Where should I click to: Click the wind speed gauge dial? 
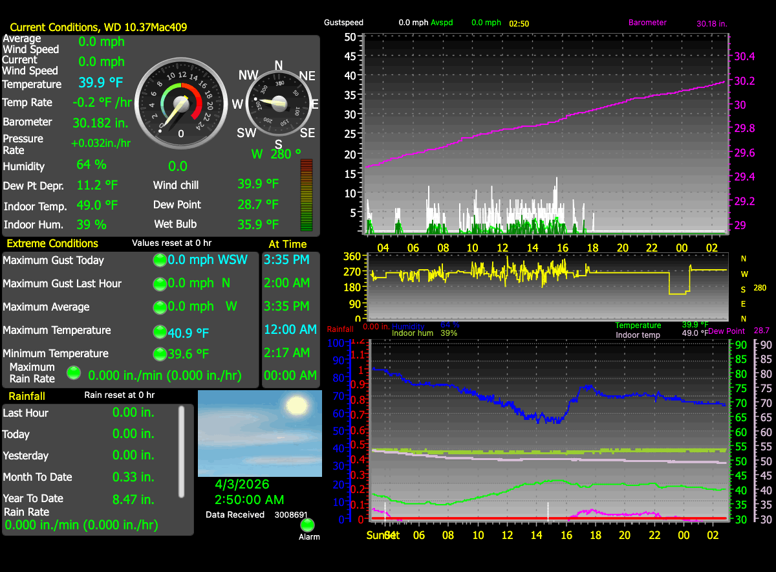pos(181,102)
